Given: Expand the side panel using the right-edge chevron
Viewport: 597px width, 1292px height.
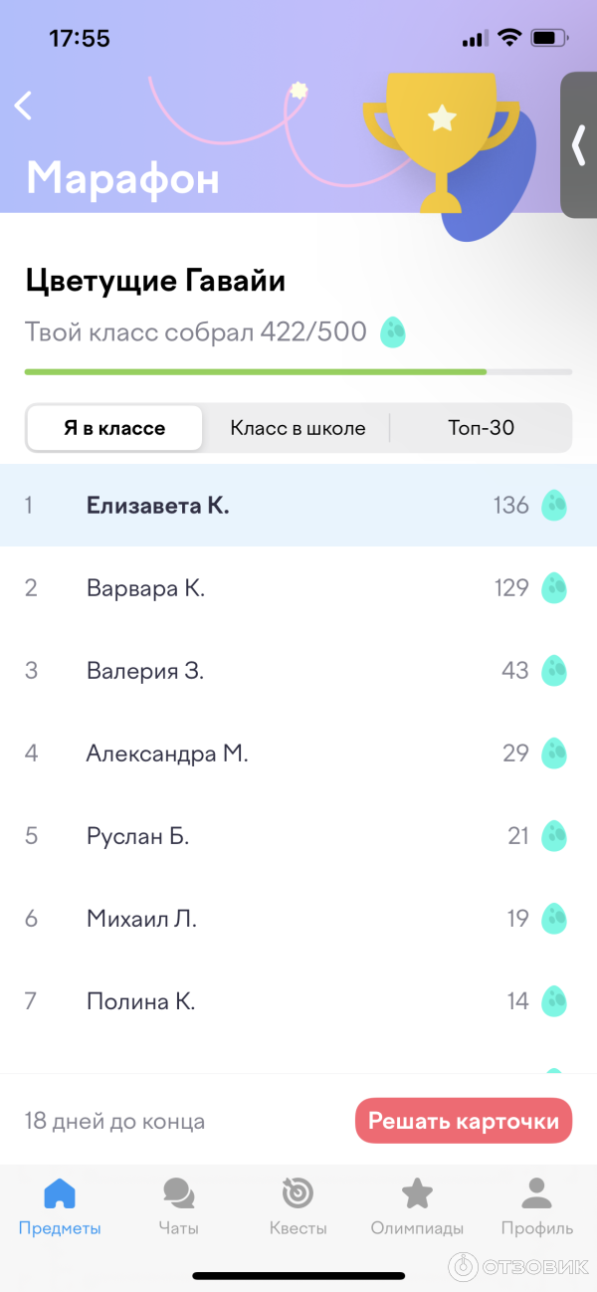Looking at the screenshot, I should pos(578,144).
